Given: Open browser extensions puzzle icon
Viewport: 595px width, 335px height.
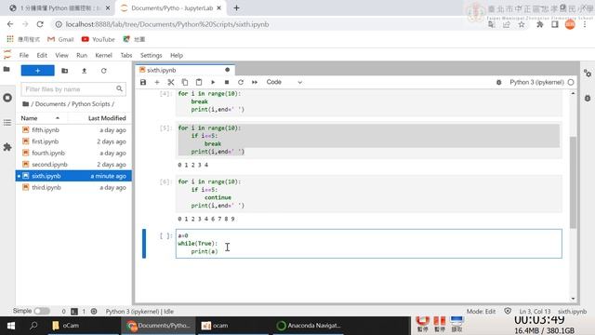Looking at the screenshot, I should [539, 25].
